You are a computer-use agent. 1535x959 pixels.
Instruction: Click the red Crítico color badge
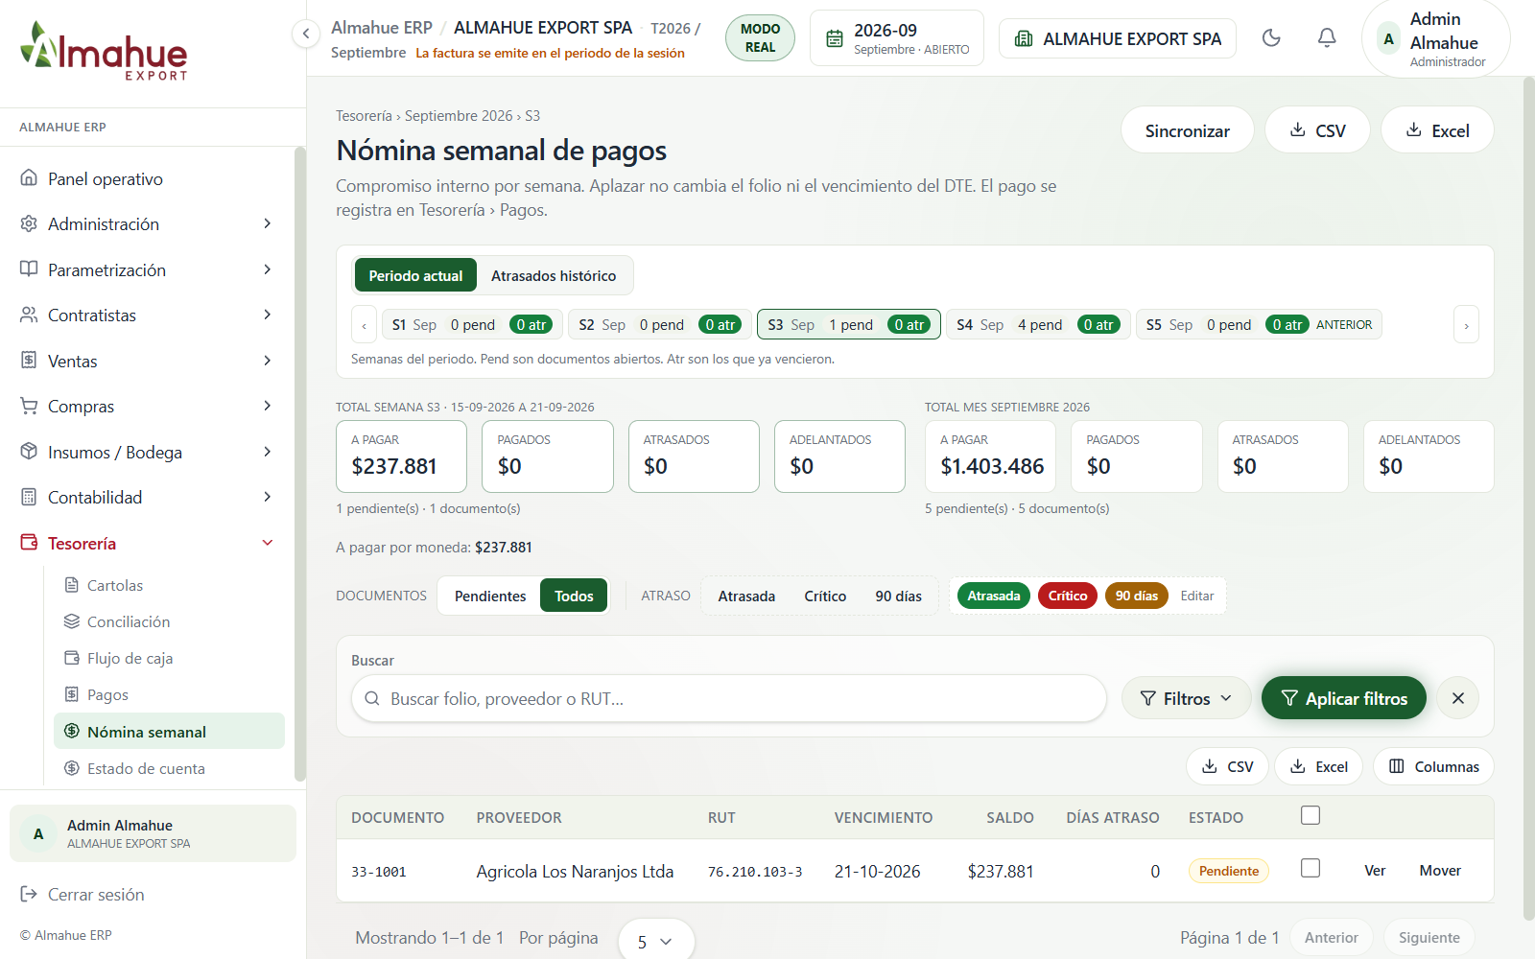tap(1067, 596)
